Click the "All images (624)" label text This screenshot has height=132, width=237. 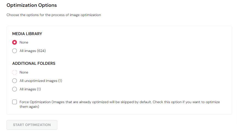30,51
